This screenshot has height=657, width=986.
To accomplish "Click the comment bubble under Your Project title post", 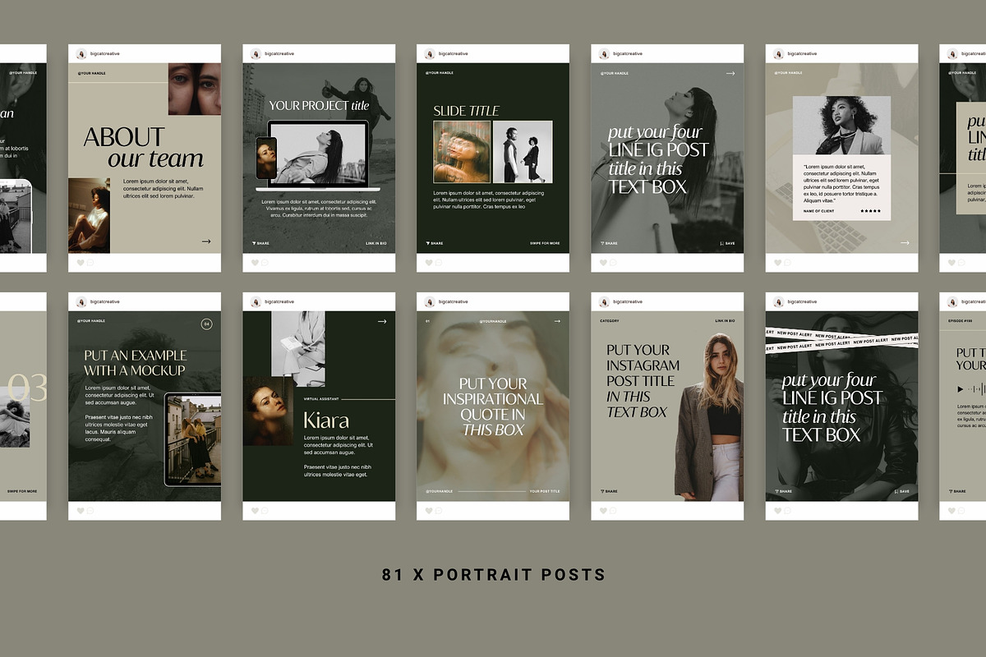I will coord(264,263).
